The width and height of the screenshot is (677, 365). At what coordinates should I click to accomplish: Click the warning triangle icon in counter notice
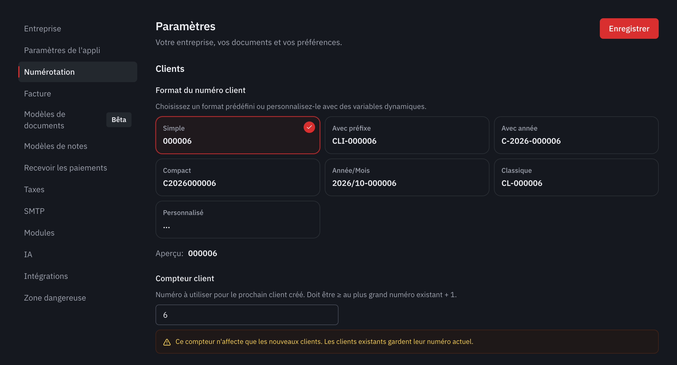[167, 342]
